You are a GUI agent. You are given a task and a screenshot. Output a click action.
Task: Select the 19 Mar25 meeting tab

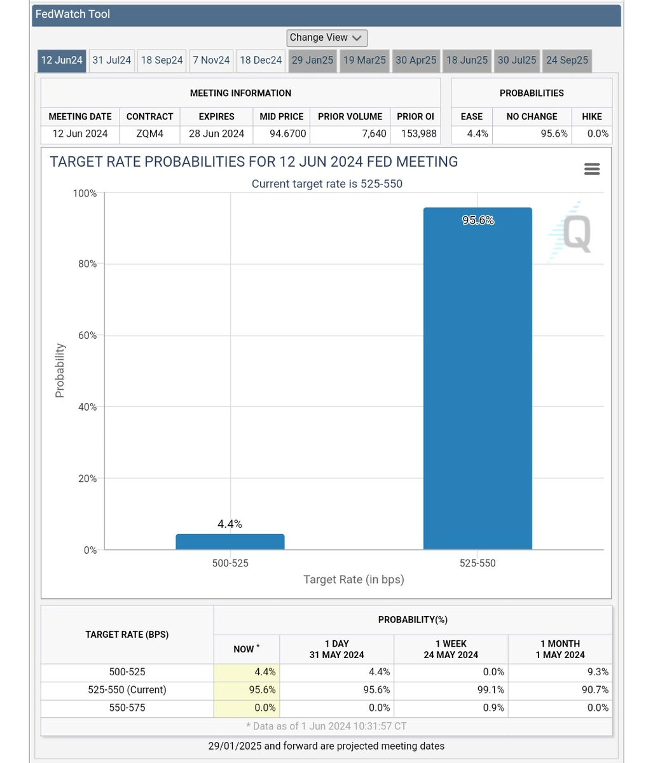tap(364, 60)
